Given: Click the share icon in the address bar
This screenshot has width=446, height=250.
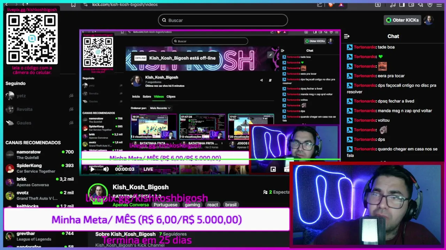Looking at the screenshot, I should pos(320,5).
